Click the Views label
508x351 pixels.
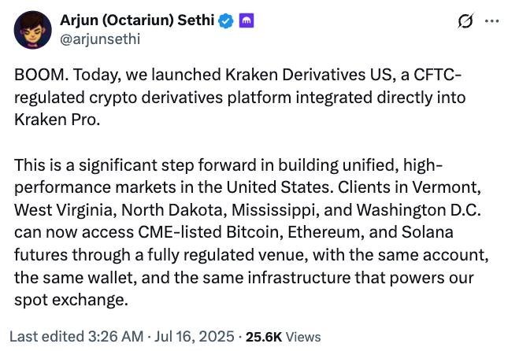pos(302,336)
